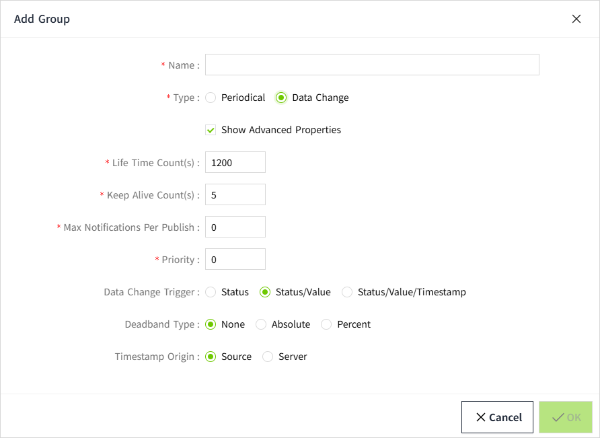Set Deadband Type to None

click(x=211, y=324)
